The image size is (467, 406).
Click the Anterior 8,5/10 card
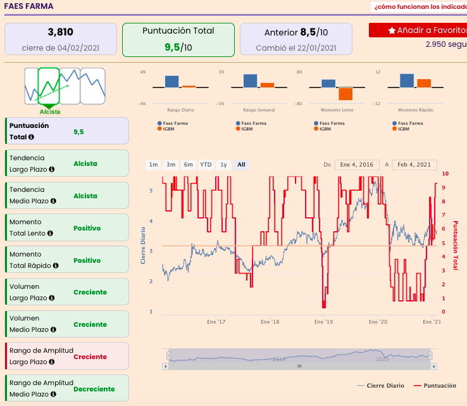click(296, 39)
